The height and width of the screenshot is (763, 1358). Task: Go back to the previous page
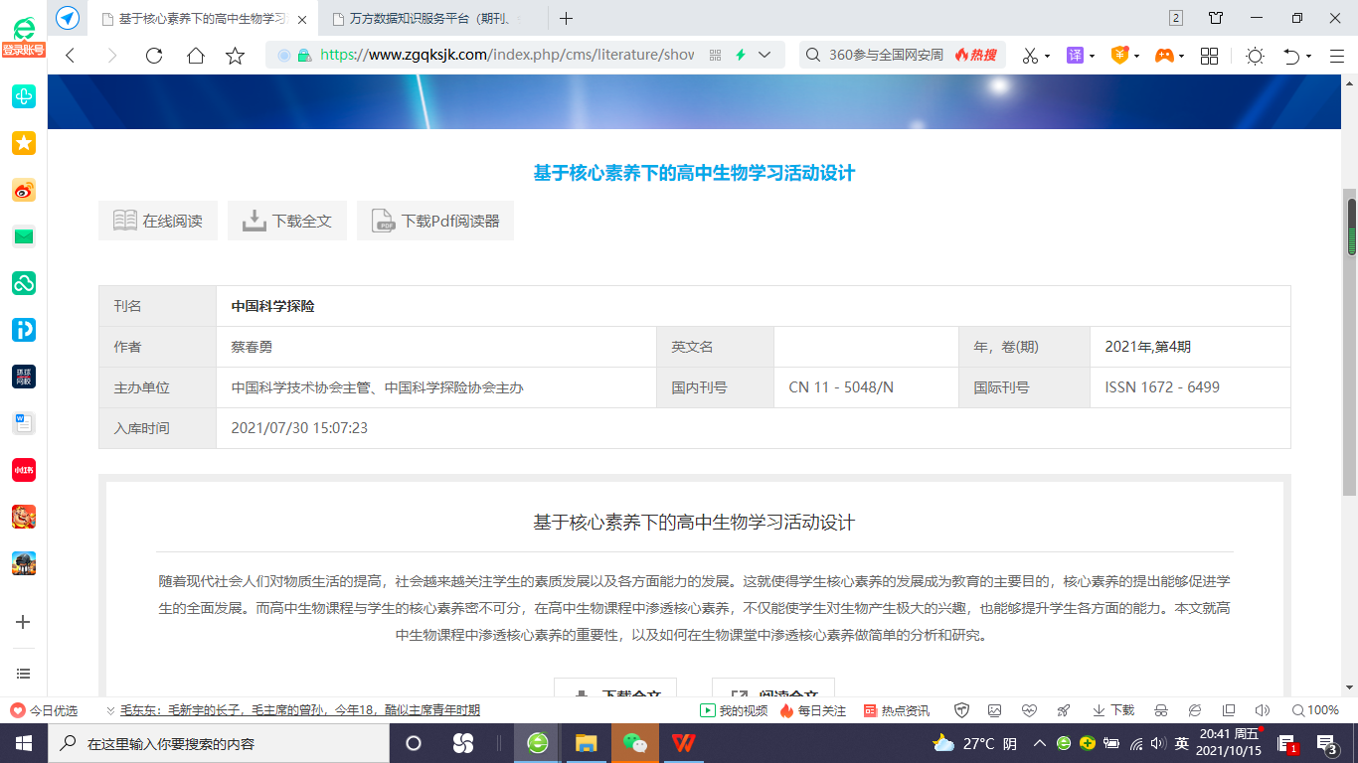[70, 56]
